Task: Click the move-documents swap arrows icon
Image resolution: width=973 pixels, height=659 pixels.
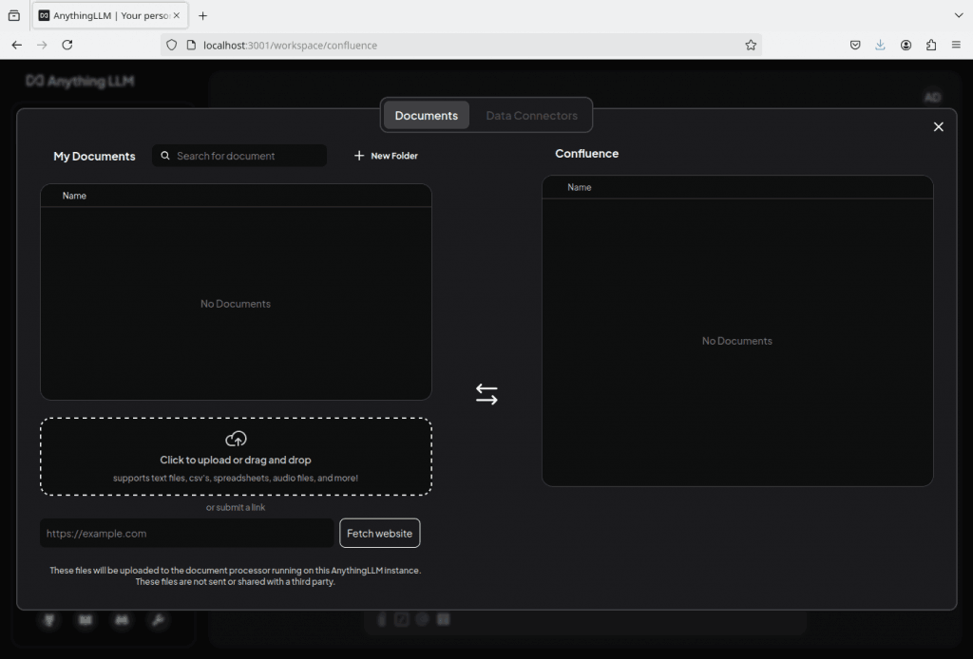Action: (x=486, y=394)
